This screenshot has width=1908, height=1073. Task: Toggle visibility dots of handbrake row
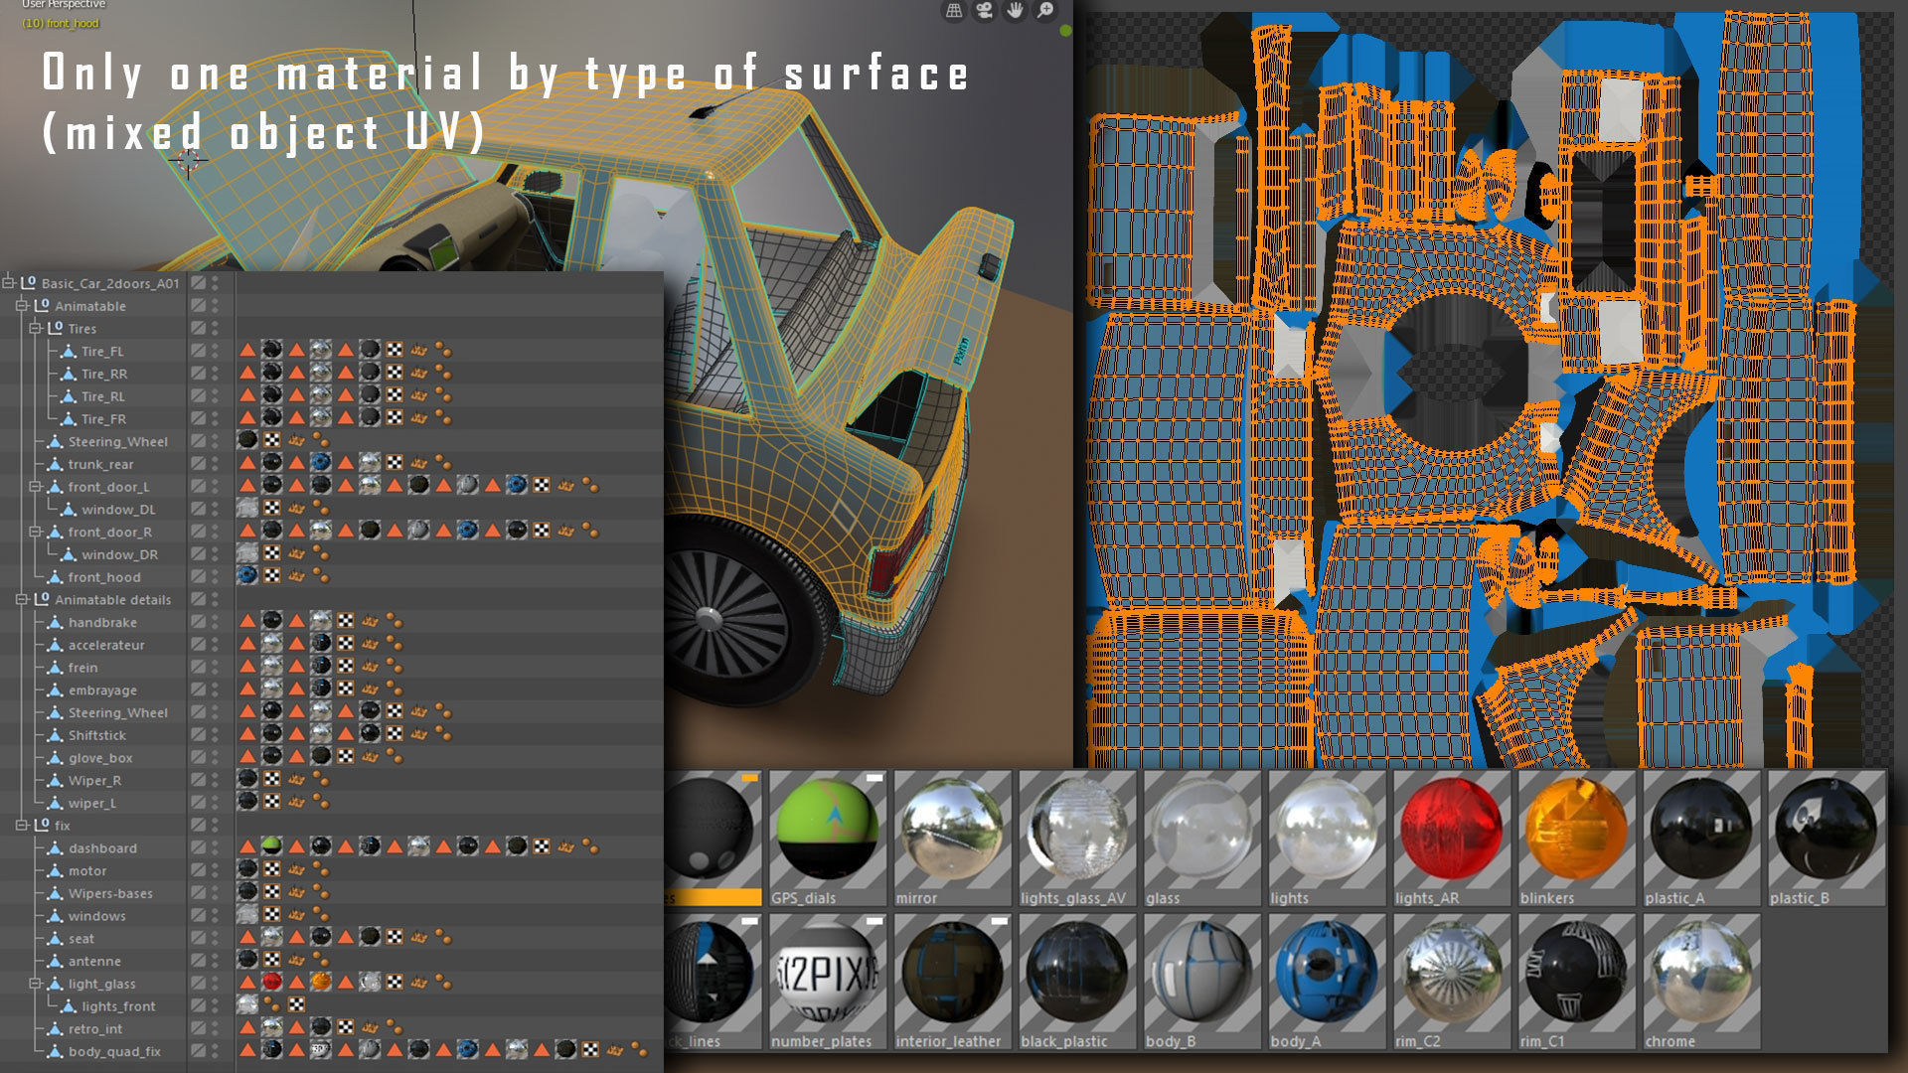pos(215,622)
